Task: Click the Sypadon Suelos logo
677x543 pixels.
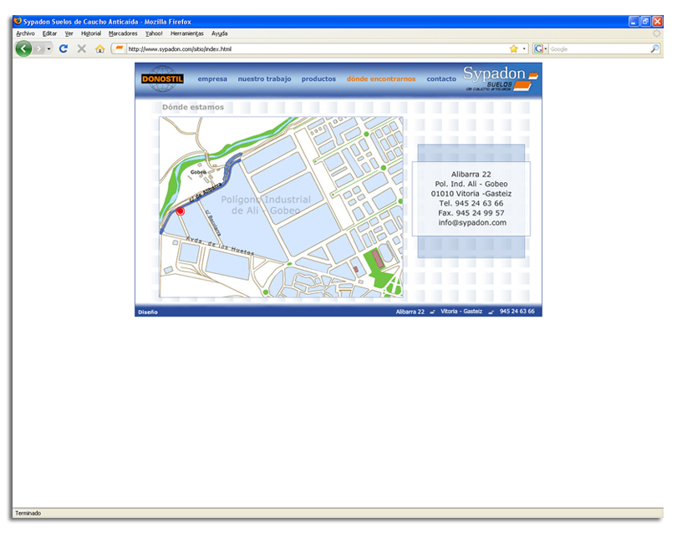Action: 501,79
